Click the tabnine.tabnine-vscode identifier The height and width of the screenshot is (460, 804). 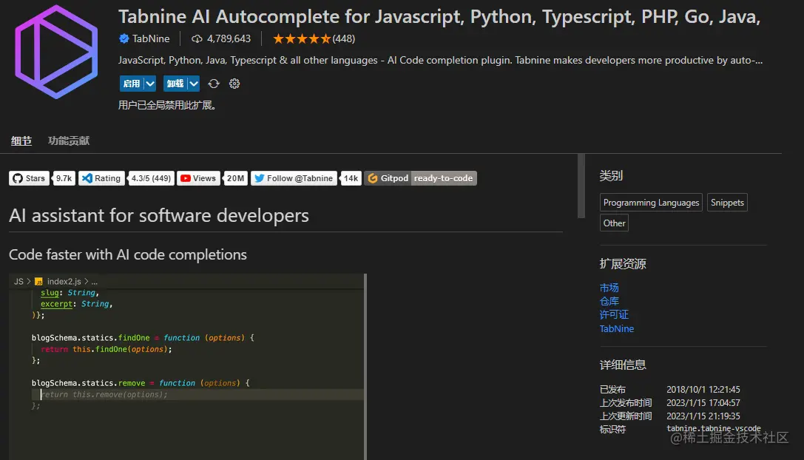tap(713, 429)
